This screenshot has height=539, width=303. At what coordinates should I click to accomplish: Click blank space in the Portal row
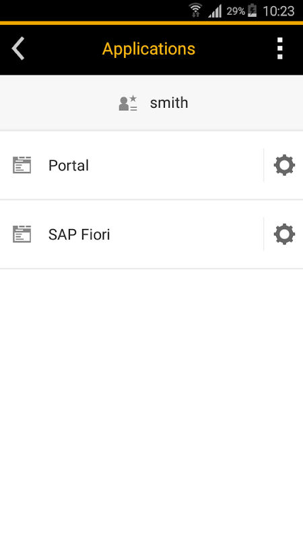pyautogui.click(x=175, y=165)
